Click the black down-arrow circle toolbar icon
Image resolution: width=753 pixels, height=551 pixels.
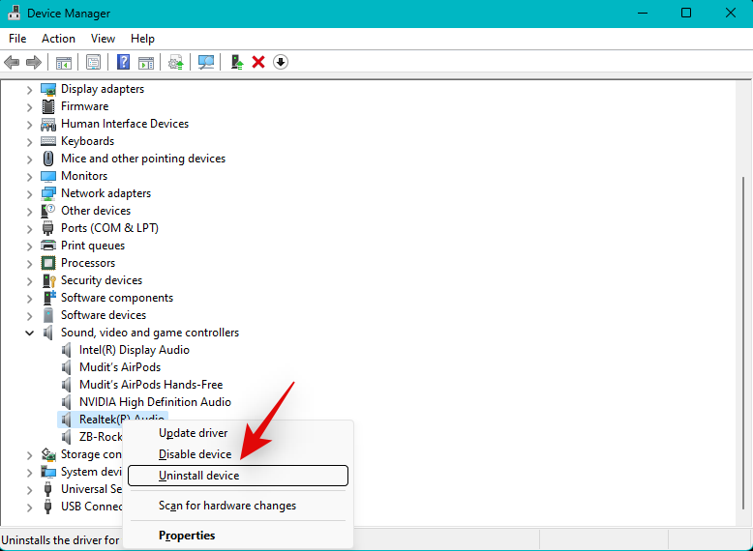pyautogui.click(x=281, y=62)
